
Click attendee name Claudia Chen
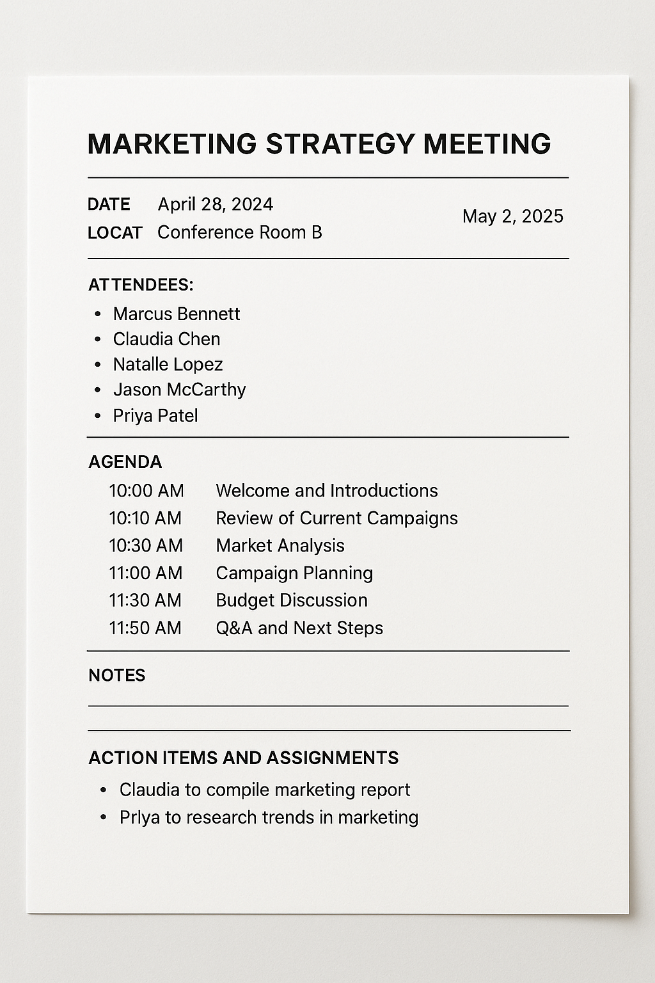click(x=166, y=339)
